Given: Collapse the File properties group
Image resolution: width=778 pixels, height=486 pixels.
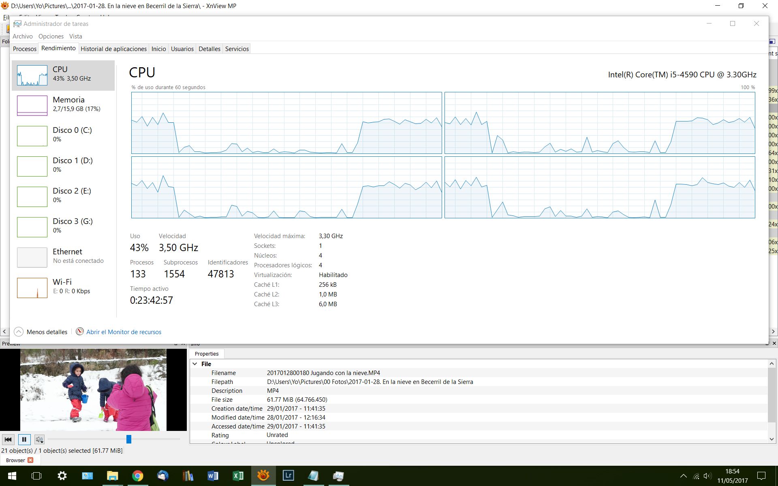Looking at the screenshot, I should point(195,364).
